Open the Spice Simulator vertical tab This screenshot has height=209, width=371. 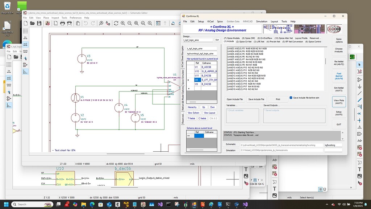[x=183, y=78]
